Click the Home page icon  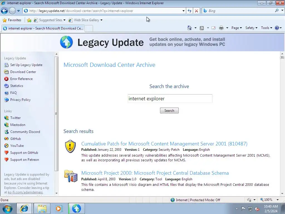(x=189, y=28)
